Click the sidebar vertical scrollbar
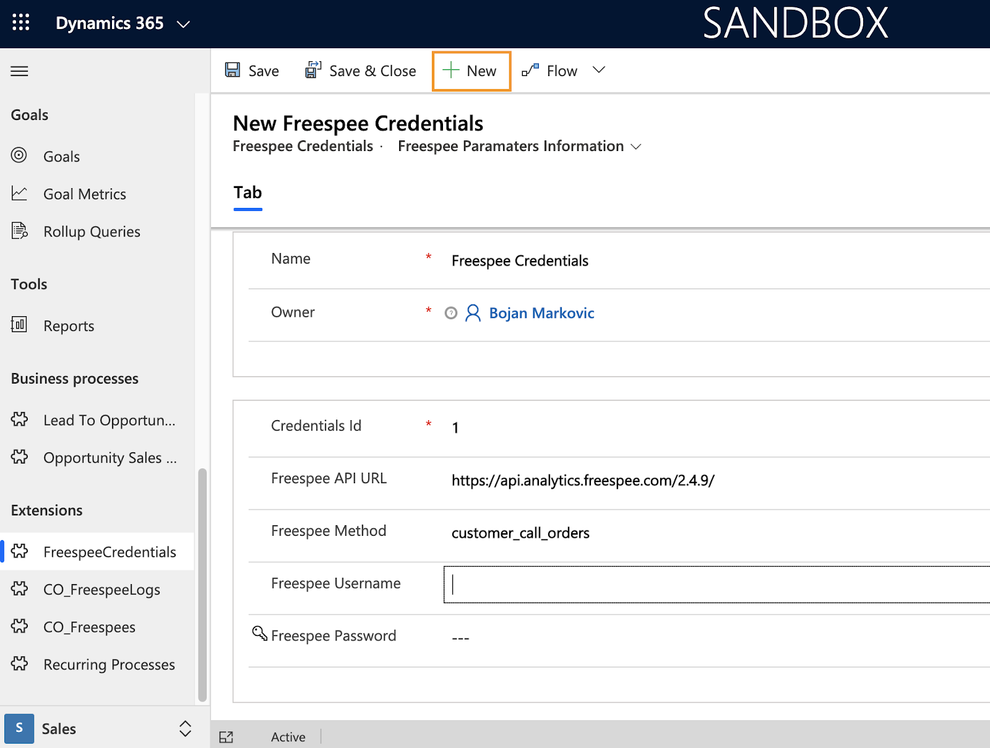 [202, 585]
